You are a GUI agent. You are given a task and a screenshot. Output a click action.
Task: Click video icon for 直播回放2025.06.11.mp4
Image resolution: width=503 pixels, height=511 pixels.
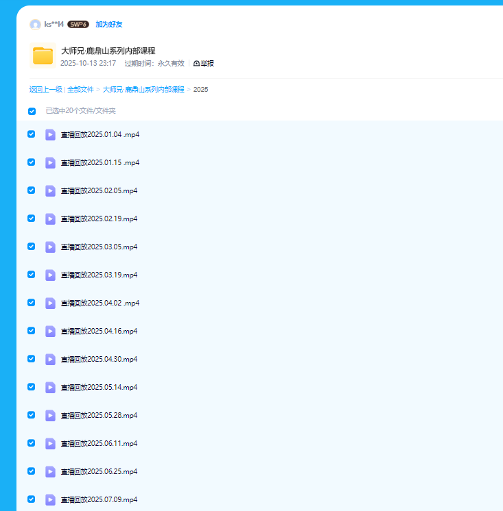[x=50, y=443]
